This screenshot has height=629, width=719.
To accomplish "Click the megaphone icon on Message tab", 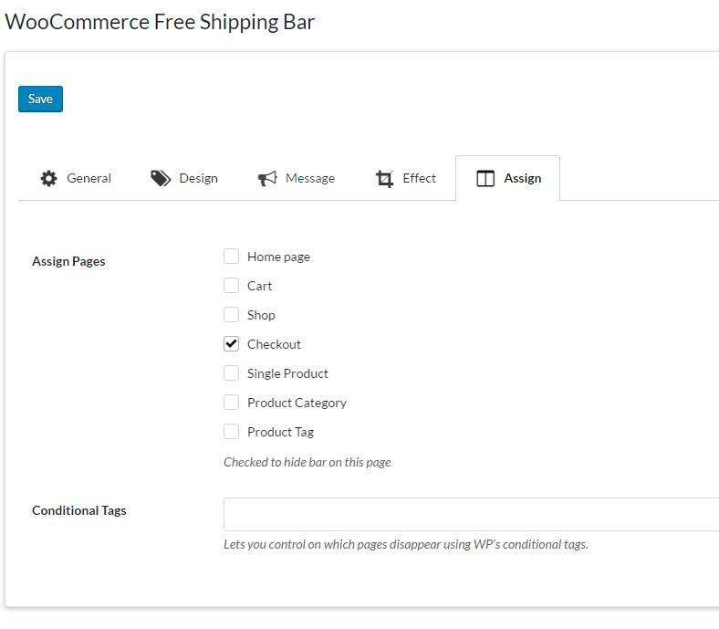I will pyautogui.click(x=267, y=179).
